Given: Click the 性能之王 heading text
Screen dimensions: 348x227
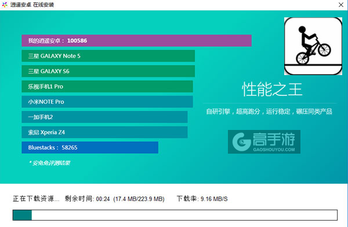Looking at the screenshot, I should pos(272,90).
